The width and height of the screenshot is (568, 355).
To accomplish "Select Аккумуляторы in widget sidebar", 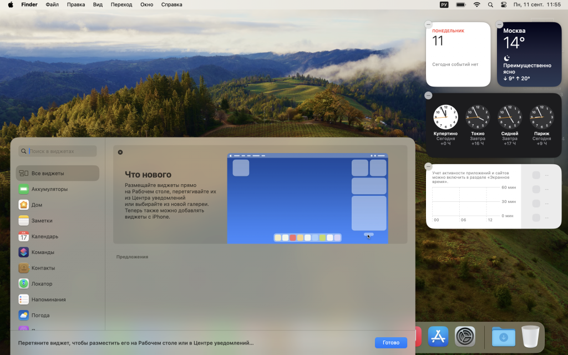I will pos(49,189).
